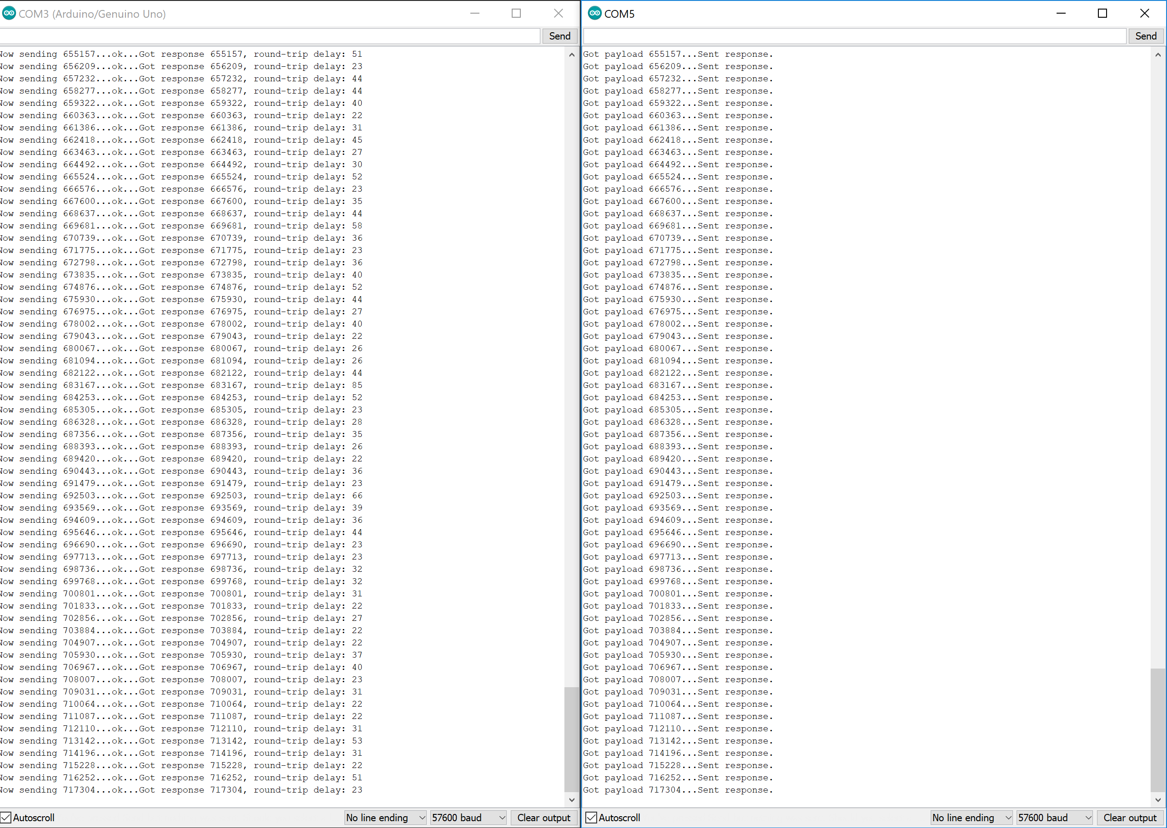
Task: Minimize the COM3 serial monitor window
Action: (x=475, y=13)
